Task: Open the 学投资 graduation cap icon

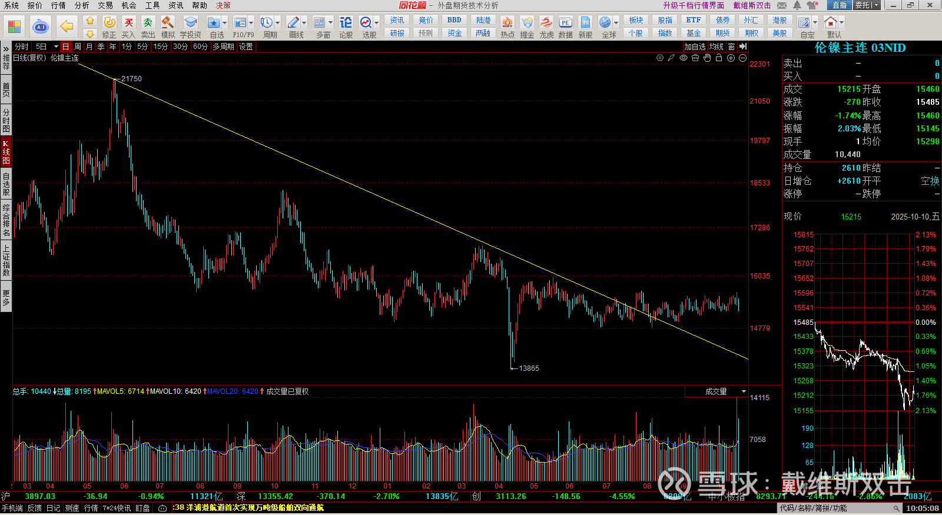Action: (x=190, y=27)
